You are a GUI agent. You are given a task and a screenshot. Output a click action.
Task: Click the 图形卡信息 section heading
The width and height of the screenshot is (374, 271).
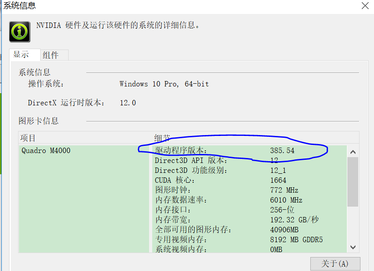pyautogui.click(x=38, y=121)
